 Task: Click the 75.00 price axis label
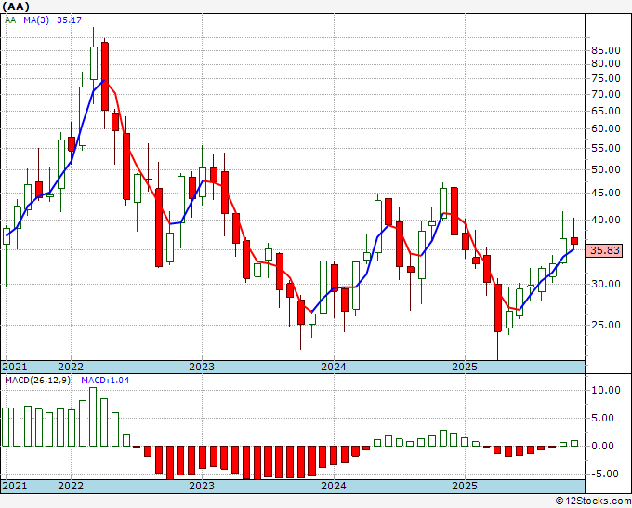606,78
